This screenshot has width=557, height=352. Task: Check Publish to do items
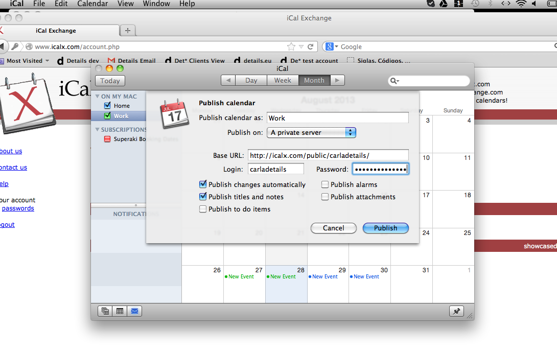tap(203, 209)
